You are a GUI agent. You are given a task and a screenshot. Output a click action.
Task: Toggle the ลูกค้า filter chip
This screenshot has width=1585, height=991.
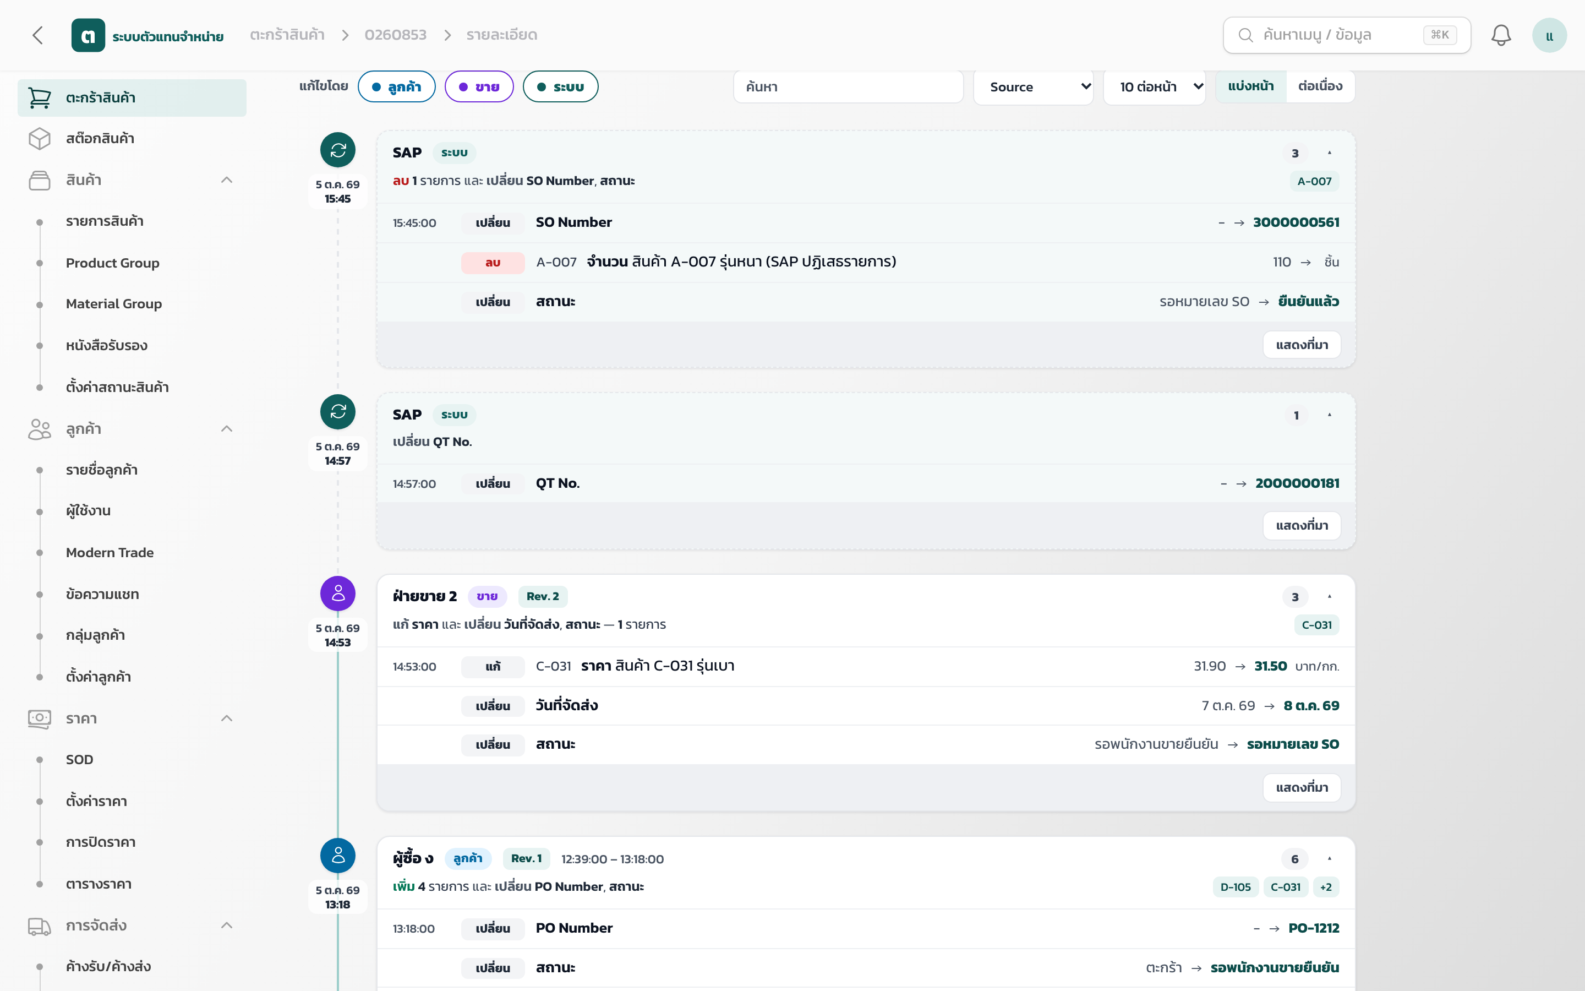[396, 86]
